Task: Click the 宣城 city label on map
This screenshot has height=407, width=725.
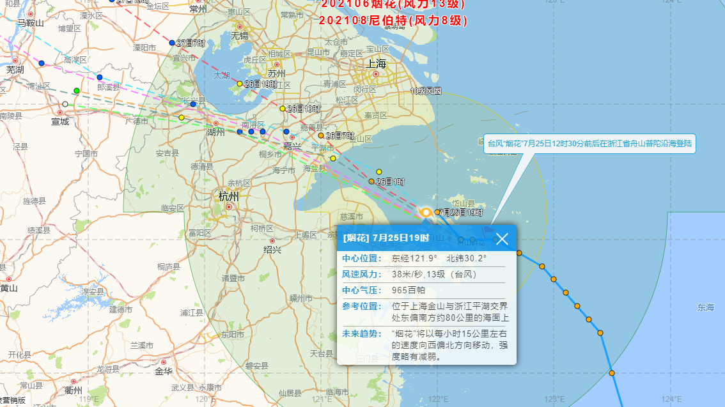Action: [x=60, y=121]
